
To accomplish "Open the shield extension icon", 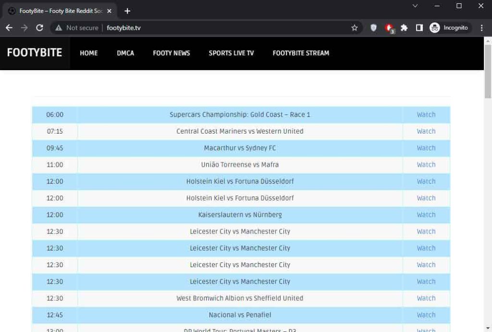I will click(373, 28).
